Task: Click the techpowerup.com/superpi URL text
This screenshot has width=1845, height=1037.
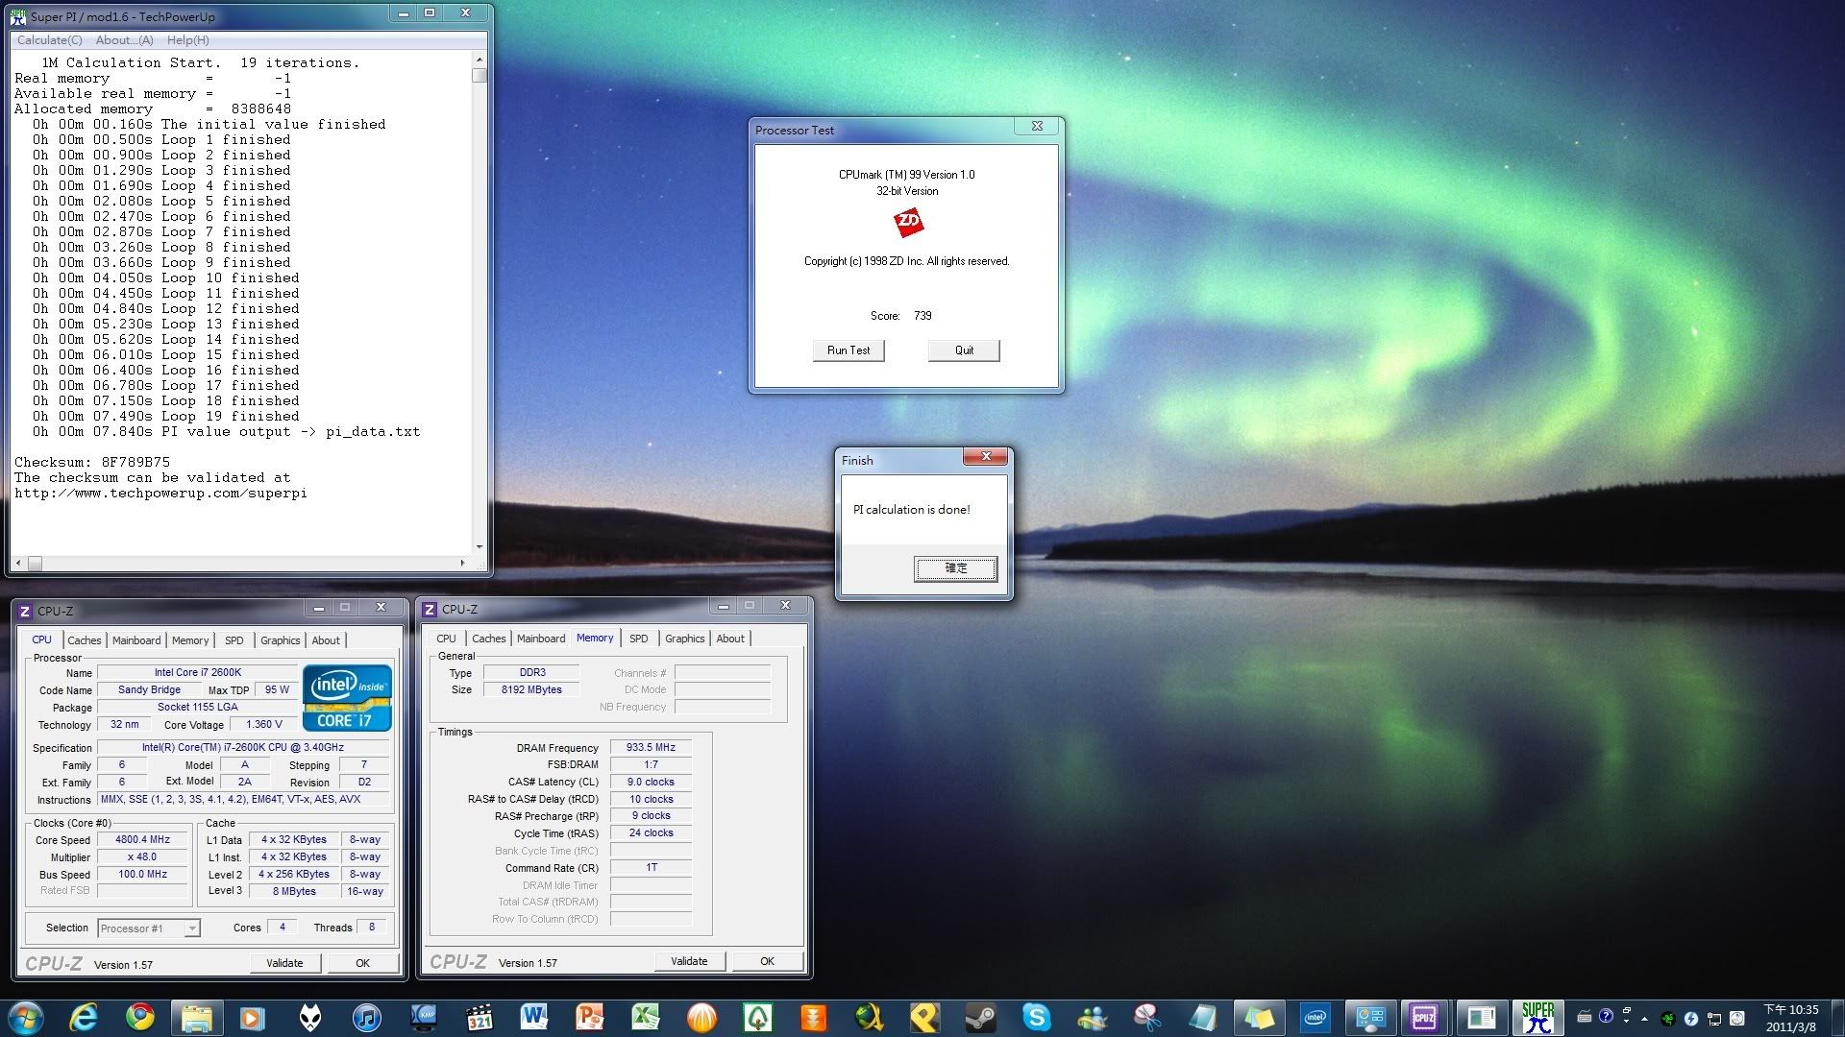Action: pos(160,493)
